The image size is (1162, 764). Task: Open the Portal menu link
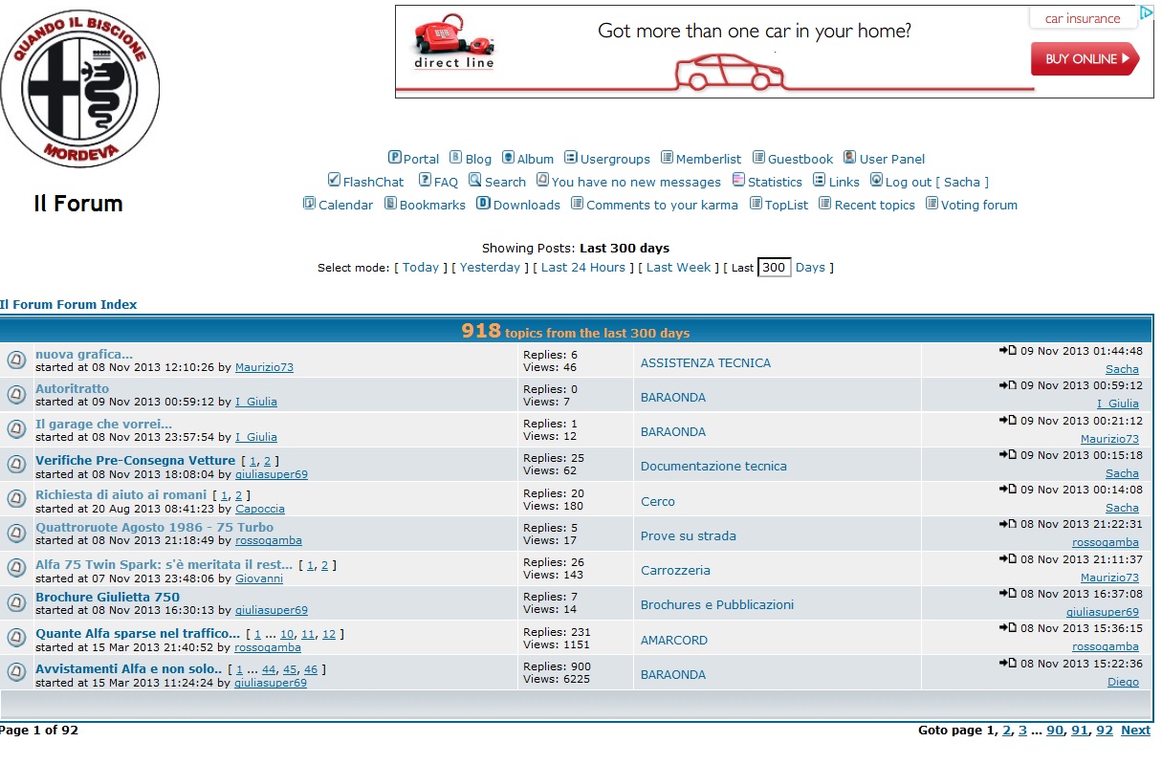pos(421,159)
